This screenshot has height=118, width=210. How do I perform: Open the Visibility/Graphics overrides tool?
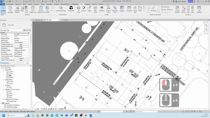click(x=17, y=10)
